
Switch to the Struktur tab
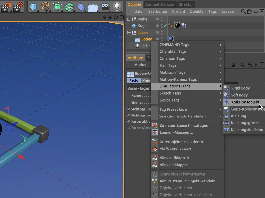pyautogui.click(x=186, y=4)
